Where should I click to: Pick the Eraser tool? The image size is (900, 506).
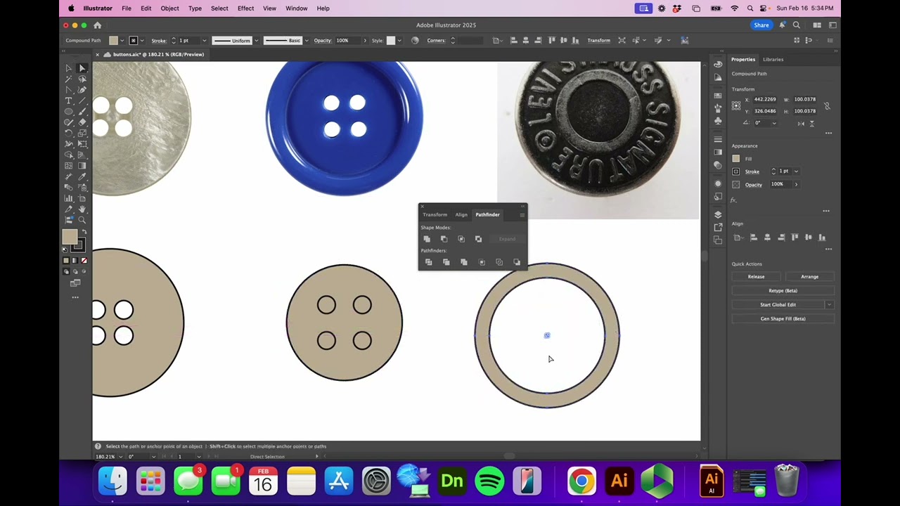tap(82, 122)
